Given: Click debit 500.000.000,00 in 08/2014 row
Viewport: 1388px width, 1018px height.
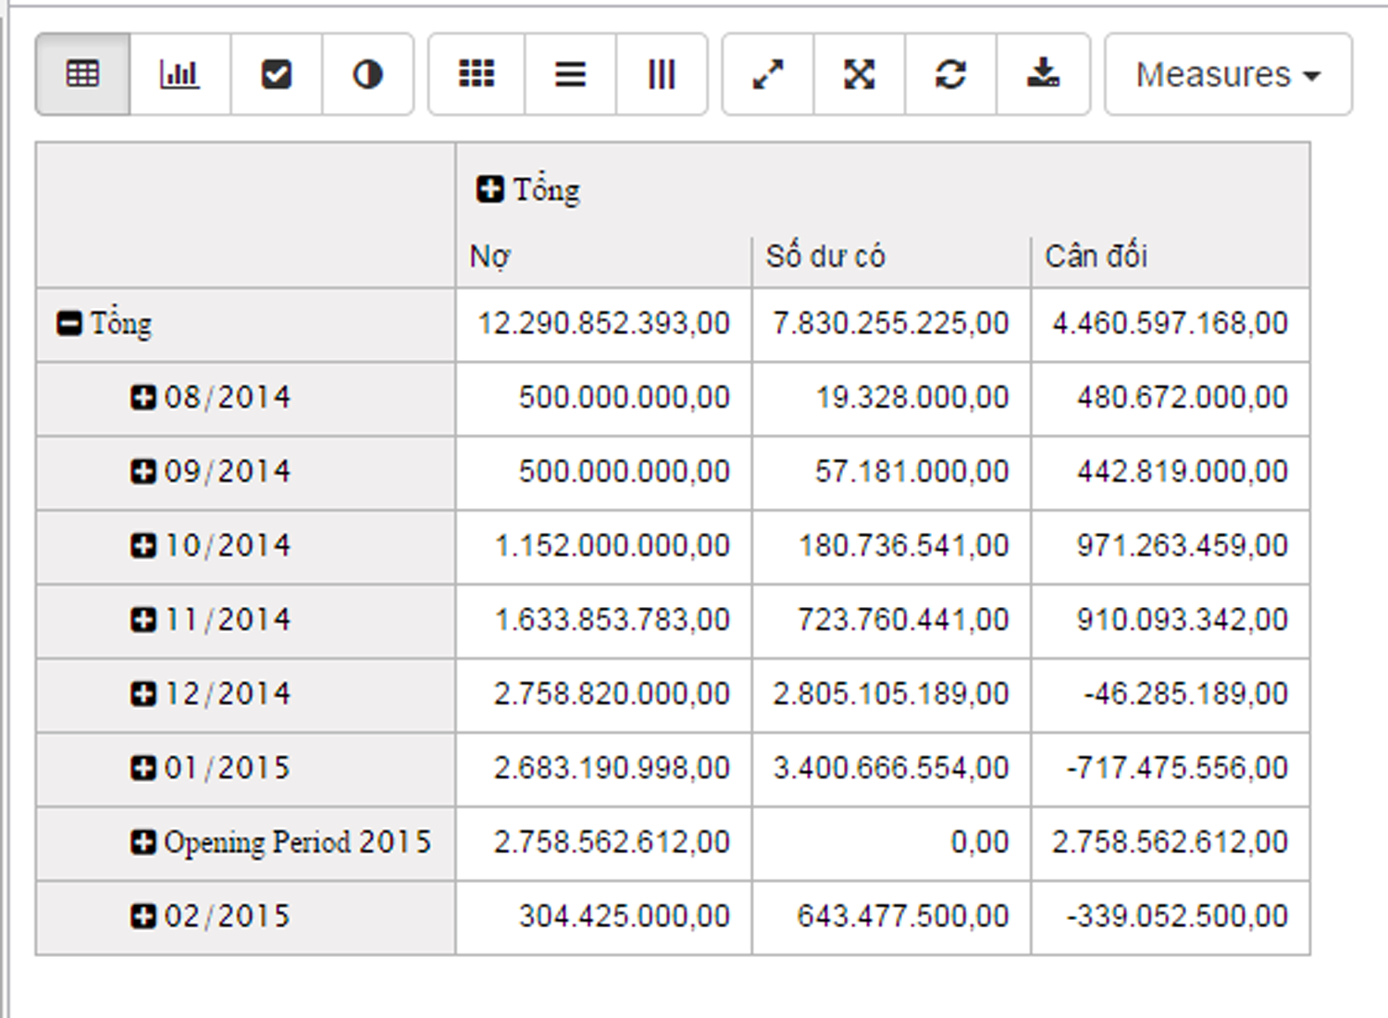Looking at the screenshot, I should (625, 397).
